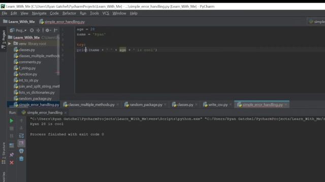Click the Print console output icon
This screenshot has width=325, height=182.
[x=21, y=151]
